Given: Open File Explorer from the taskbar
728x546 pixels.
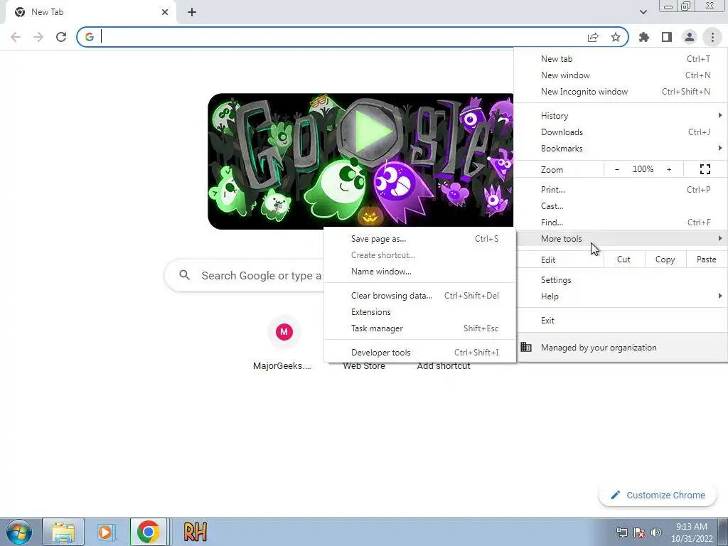Looking at the screenshot, I should coord(63,532).
